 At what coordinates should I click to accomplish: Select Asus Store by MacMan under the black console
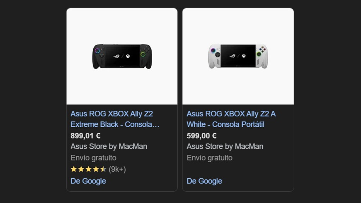point(109,146)
